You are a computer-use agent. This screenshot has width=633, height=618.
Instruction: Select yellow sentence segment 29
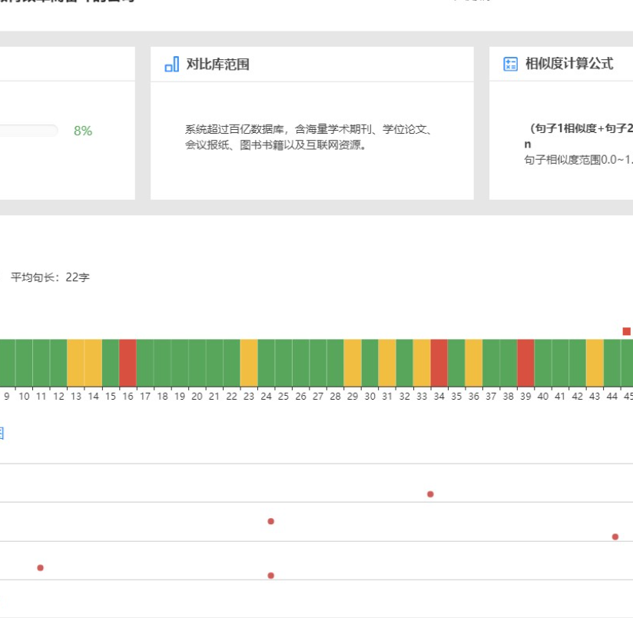(353, 362)
